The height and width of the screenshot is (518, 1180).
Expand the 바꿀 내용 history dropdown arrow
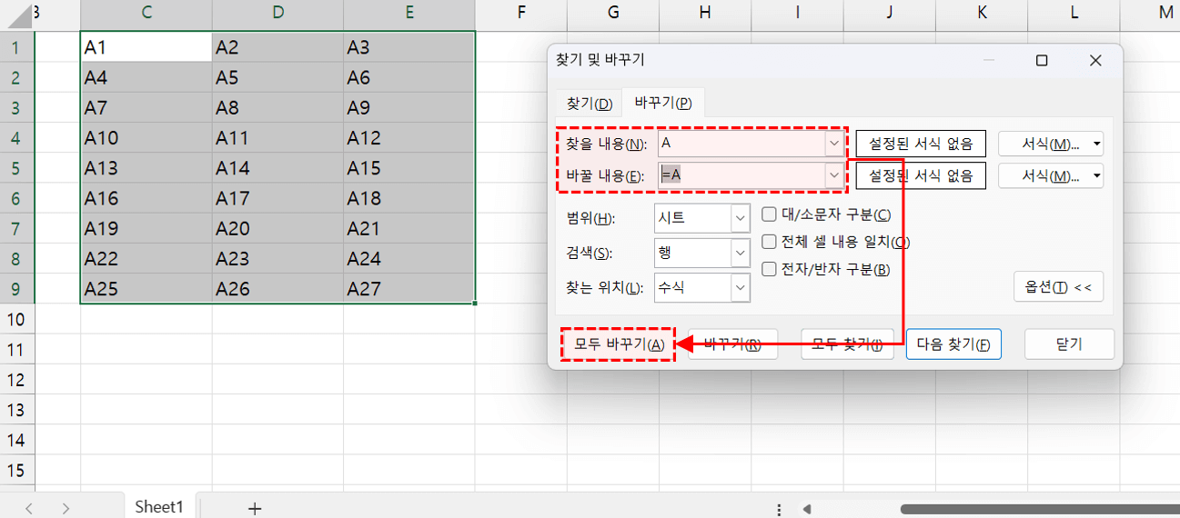coord(834,174)
